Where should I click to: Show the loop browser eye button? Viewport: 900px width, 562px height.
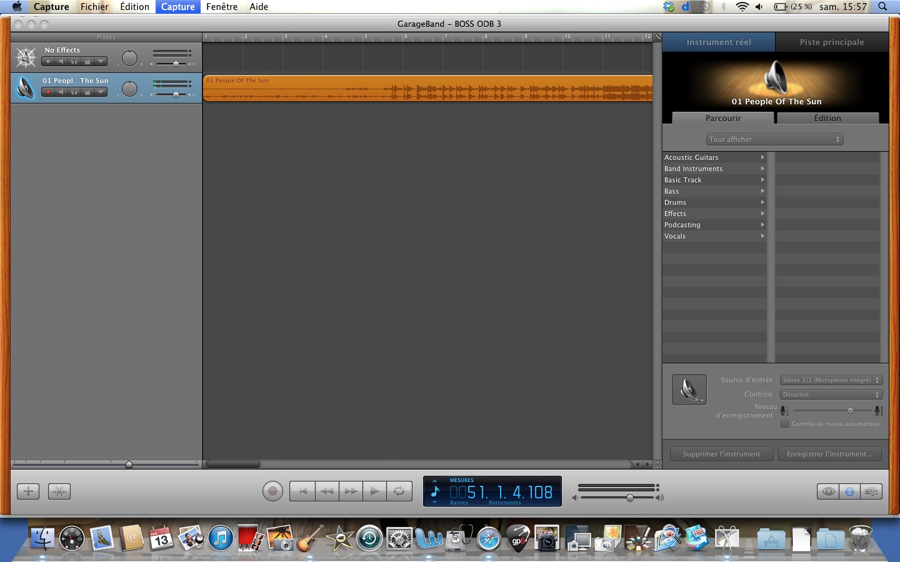click(x=828, y=491)
